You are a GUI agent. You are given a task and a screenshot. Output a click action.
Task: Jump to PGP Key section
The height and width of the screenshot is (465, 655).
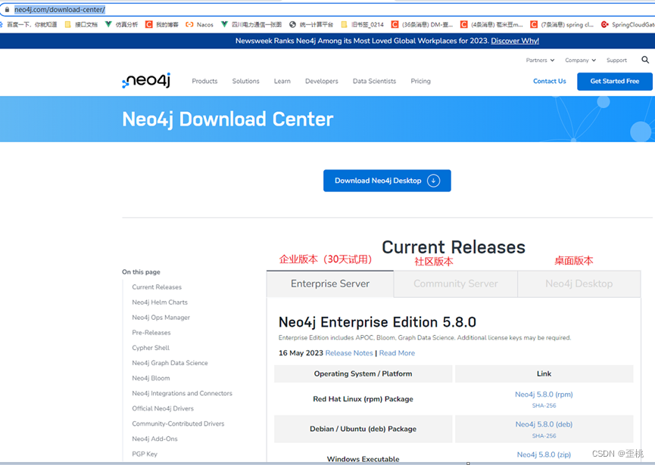tap(145, 454)
